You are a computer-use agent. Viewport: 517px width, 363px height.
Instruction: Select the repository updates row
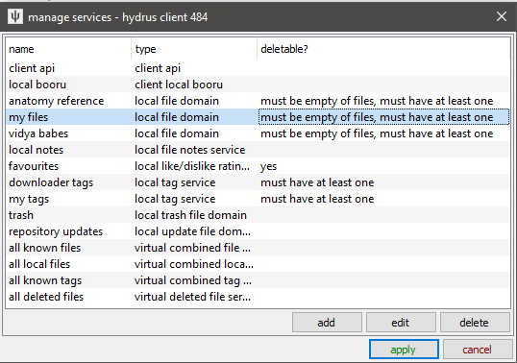(258, 231)
